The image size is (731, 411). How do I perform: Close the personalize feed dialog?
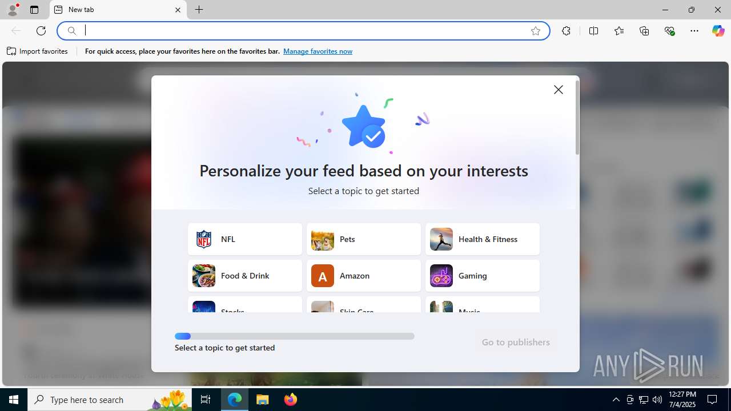tap(558, 90)
